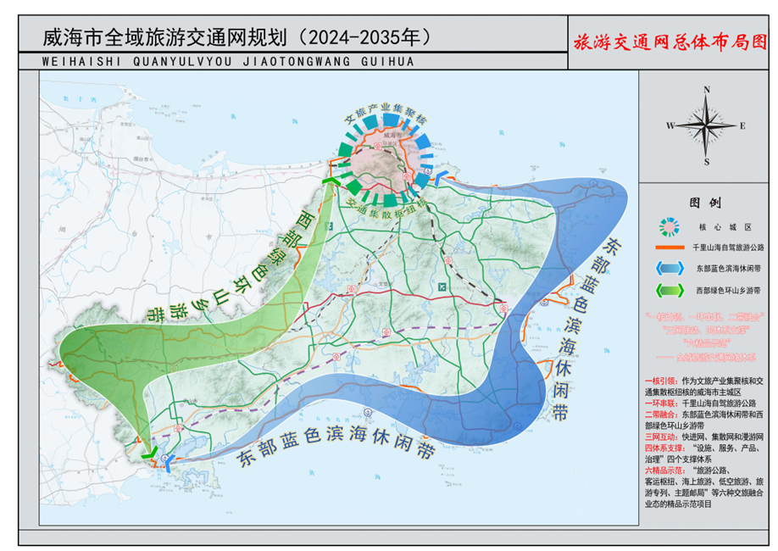
Task: Click the 一核引领 red heading in the description
Action: pos(661,381)
